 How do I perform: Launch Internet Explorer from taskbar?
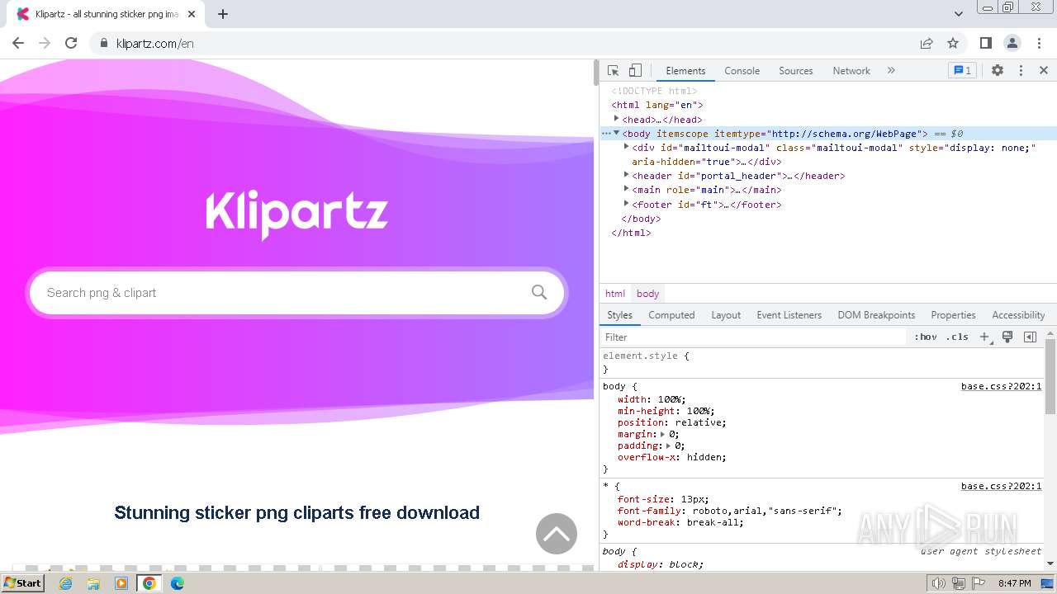point(66,583)
